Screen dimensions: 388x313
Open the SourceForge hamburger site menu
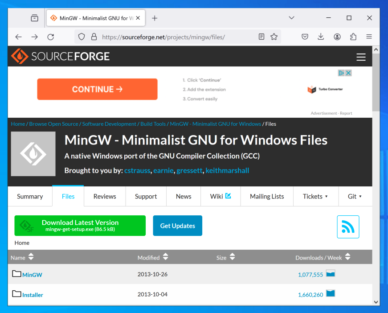pos(361,57)
